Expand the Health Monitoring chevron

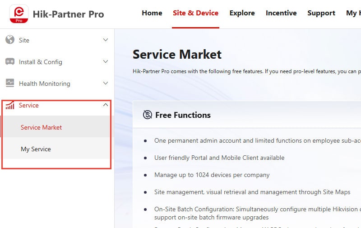[106, 83]
